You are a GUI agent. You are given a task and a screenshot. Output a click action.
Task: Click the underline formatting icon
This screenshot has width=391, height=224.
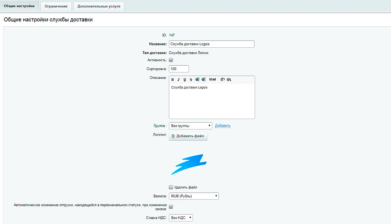pyautogui.click(x=185, y=79)
